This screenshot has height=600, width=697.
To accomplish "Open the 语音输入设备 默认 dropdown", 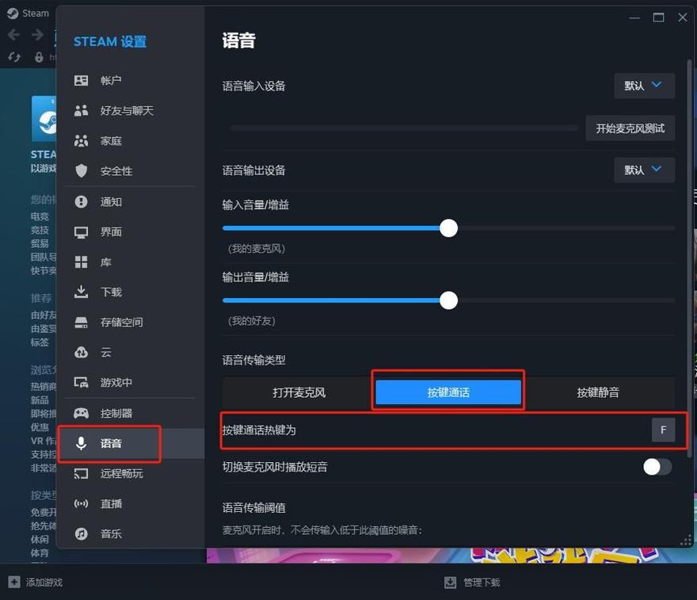I will [x=644, y=86].
